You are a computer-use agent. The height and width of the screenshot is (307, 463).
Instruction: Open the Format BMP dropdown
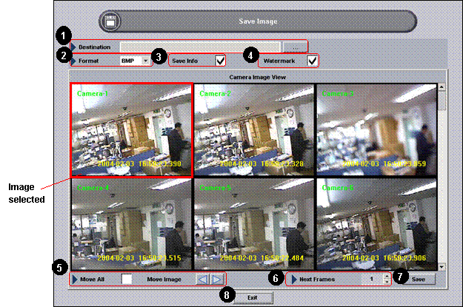tap(144, 61)
